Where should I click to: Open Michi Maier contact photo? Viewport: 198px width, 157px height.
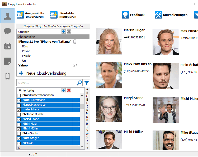point(166,110)
